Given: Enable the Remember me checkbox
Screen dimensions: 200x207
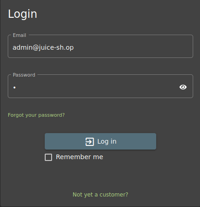Looking at the screenshot, I should (48, 157).
